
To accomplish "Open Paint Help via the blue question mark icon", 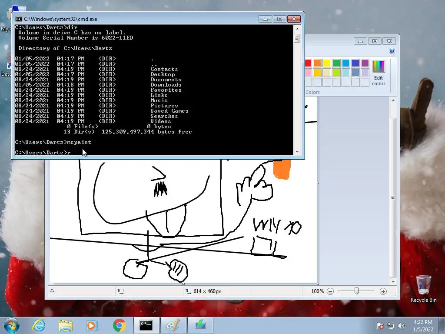I will click(392, 51).
